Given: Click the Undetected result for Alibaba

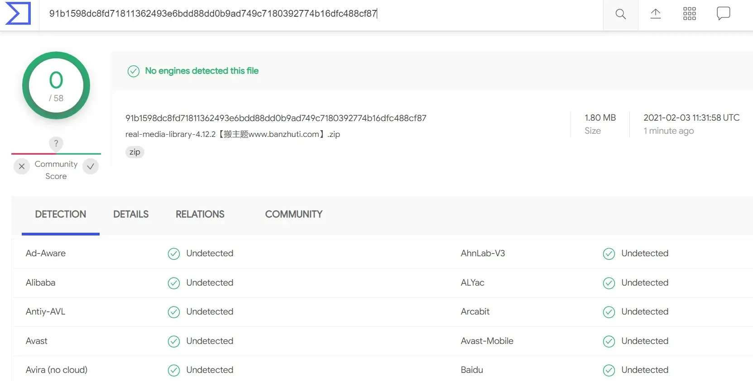Looking at the screenshot, I should click(x=210, y=282).
